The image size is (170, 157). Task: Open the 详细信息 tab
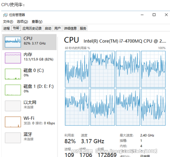pyautogui.click(x=70, y=28)
